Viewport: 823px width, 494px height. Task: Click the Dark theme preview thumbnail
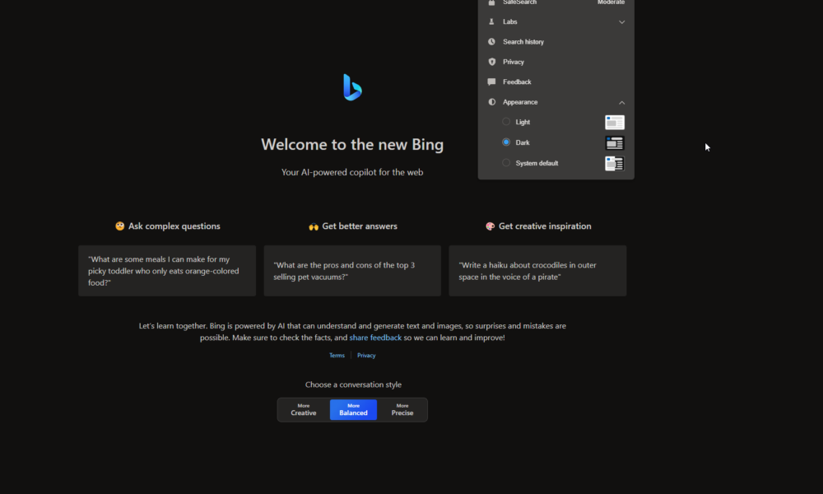[x=614, y=142]
